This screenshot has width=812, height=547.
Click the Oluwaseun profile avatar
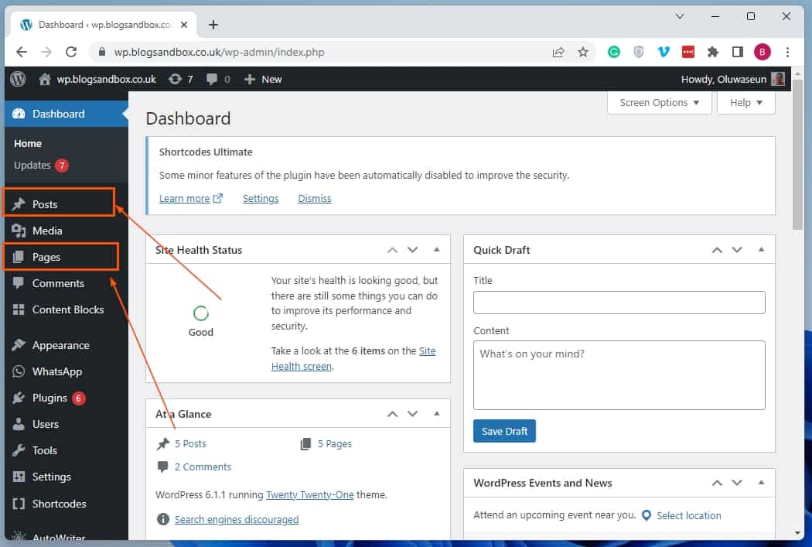pos(778,79)
